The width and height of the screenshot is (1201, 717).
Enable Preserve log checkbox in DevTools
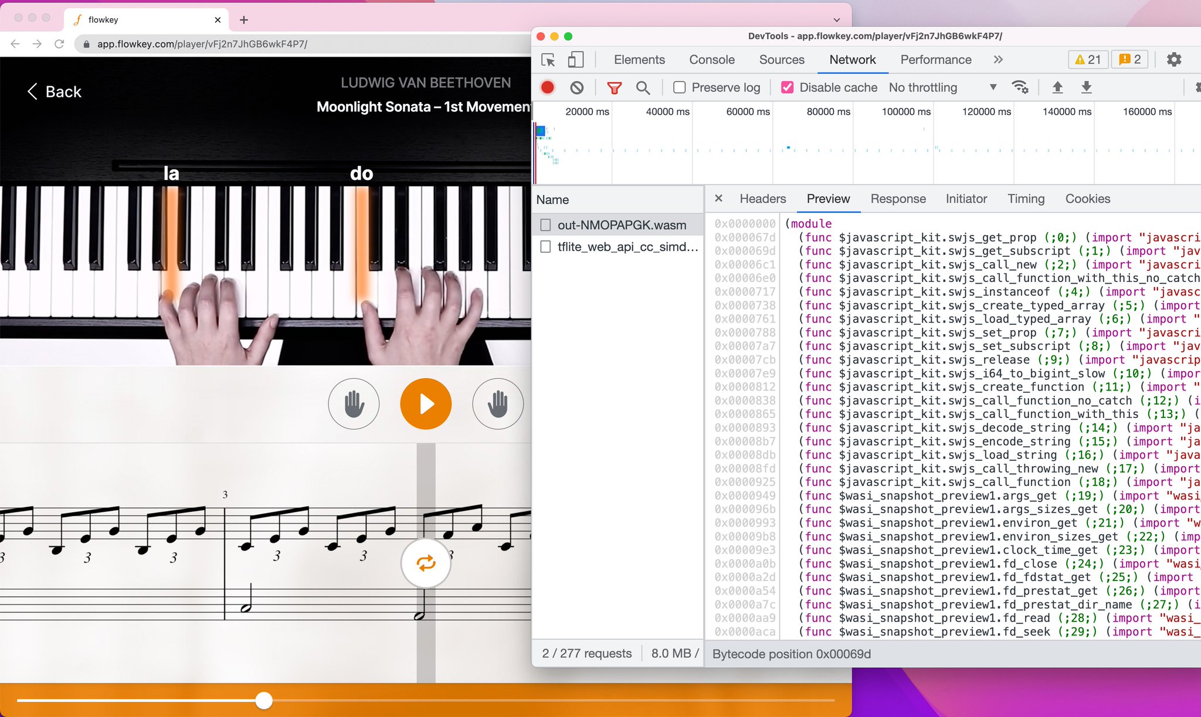[x=678, y=87]
